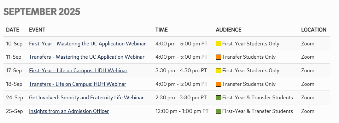Open Sorority and Fraternity Life Webinar link
The image size is (339, 123).
[86, 98]
